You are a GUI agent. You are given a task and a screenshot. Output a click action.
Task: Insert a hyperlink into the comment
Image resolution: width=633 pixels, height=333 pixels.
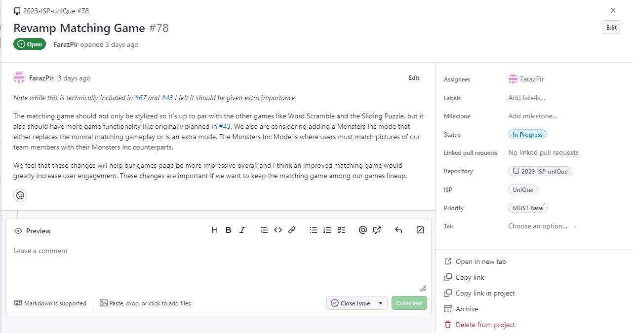pyautogui.click(x=291, y=229)
